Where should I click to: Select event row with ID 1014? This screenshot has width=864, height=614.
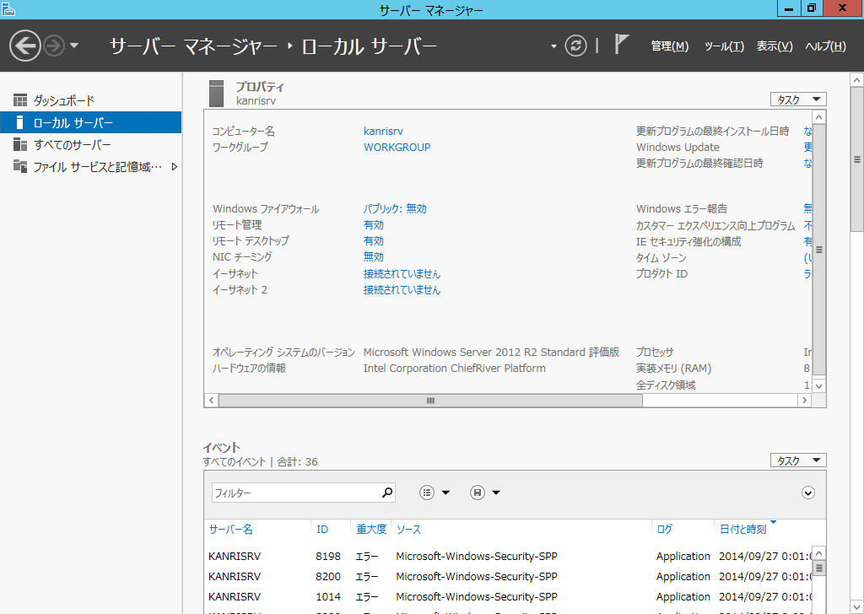[510, 597]
